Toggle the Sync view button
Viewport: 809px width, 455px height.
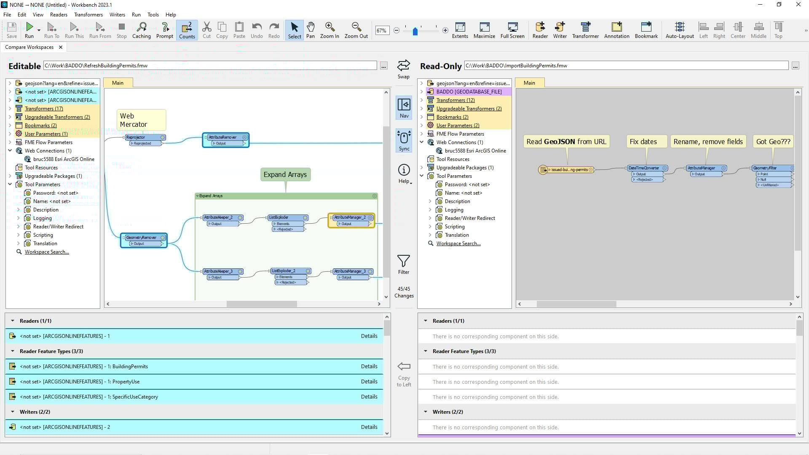click(404, 138)
